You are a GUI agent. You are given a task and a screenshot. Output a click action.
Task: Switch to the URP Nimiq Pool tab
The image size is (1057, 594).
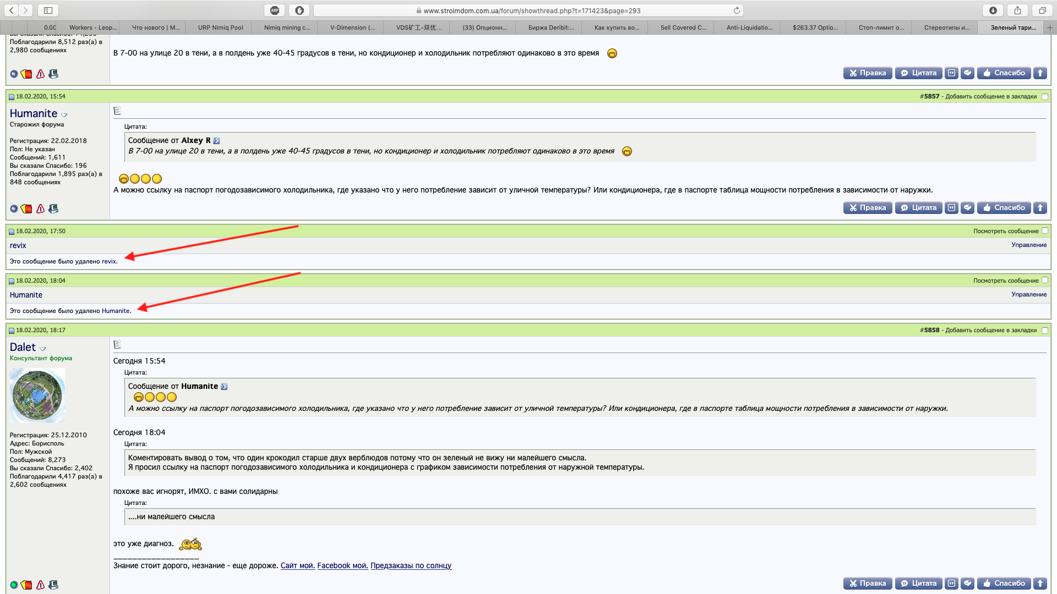(x=220, y=28)
